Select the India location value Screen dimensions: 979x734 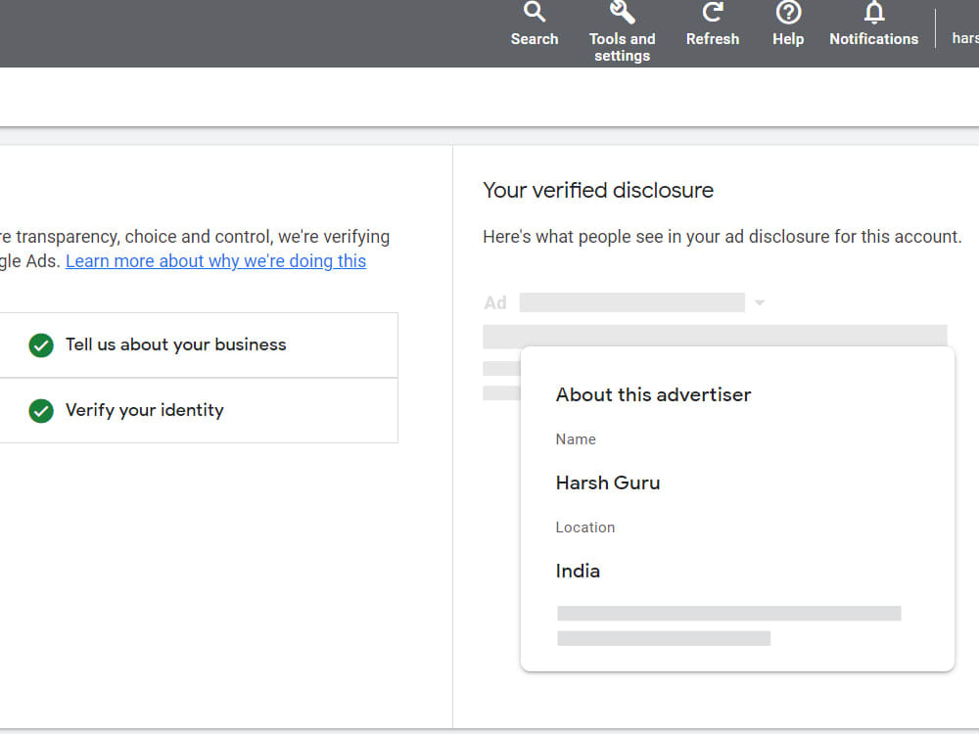tap(578, 571)
